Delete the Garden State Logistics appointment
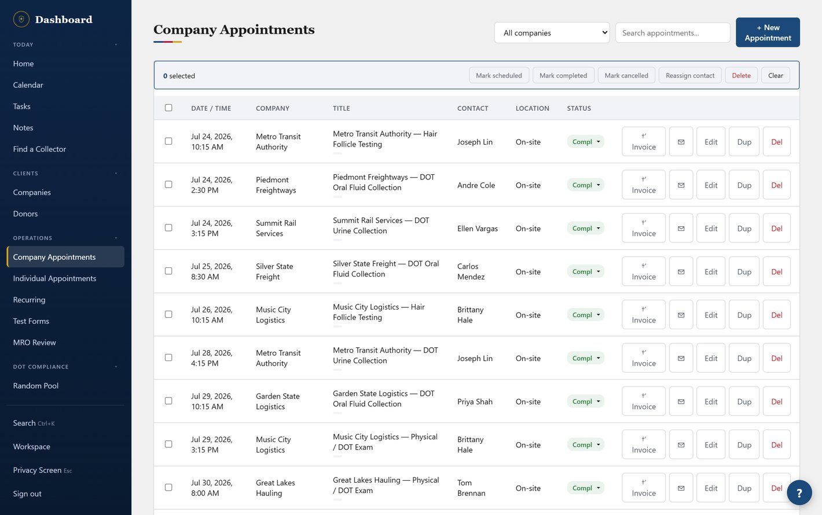The height and width of the screenshot is (515, 822). [x=777, y=402]
